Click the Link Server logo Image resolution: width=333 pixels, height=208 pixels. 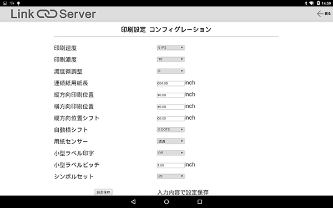coord(53,14)
